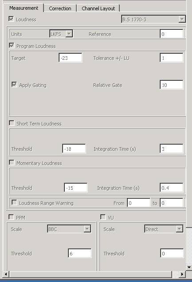Check the Loudness Range Warning box

(14, 203)
